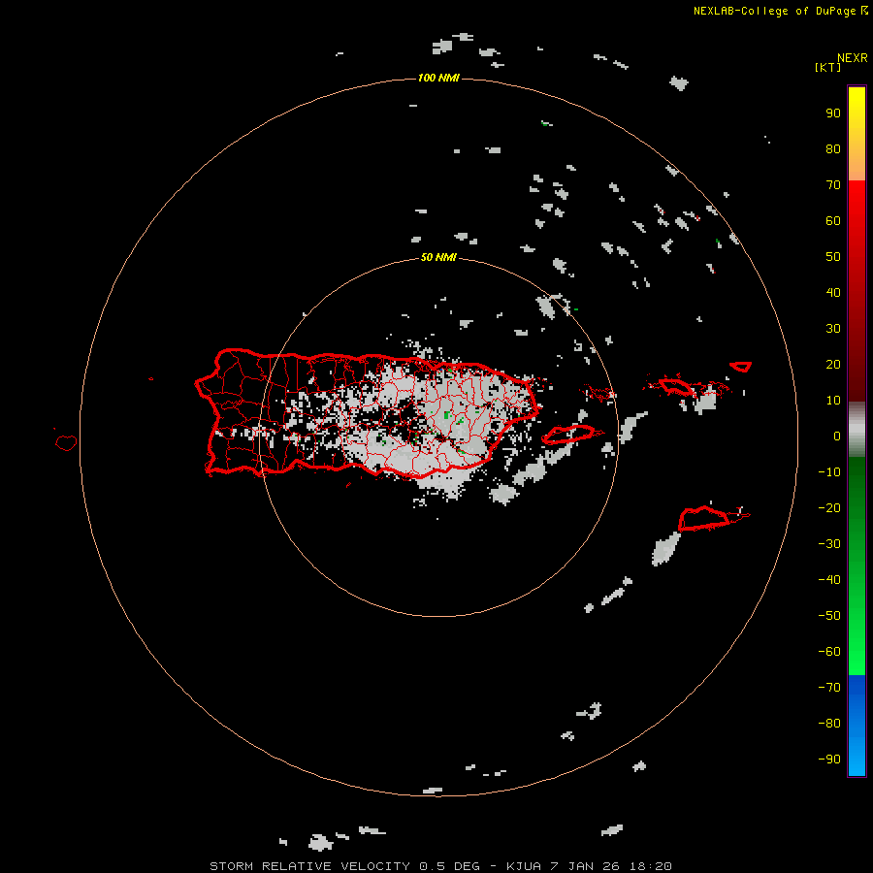This screenshot has height=873, width=873.
Task: Click the -30 value on the color scale
Action: [x=829, y=544]
